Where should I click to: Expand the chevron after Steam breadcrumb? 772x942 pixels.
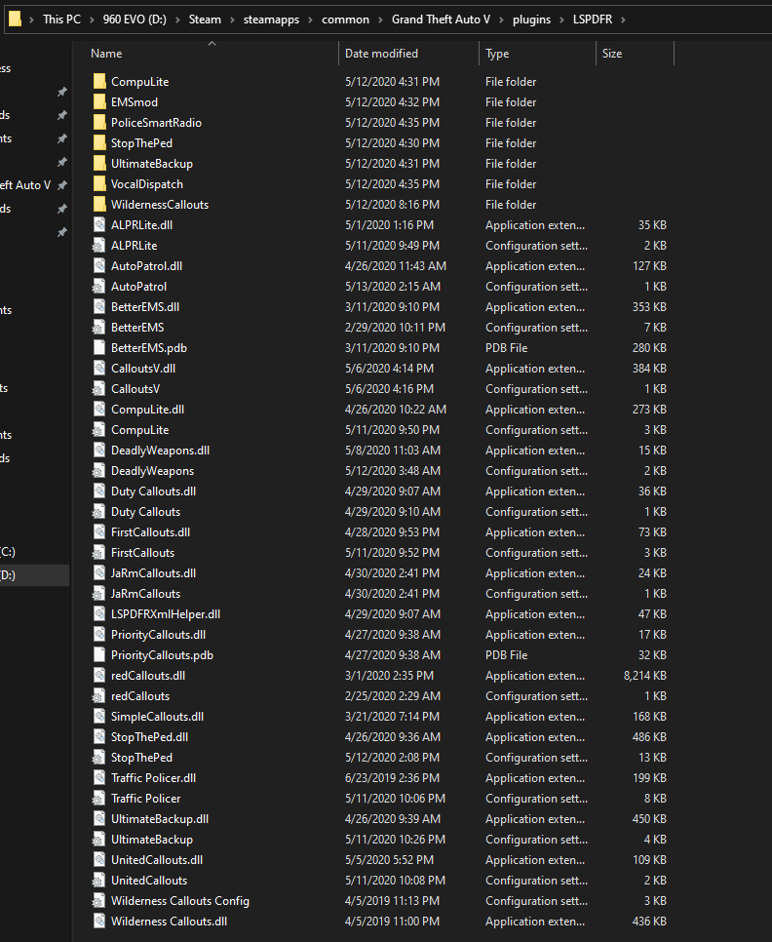click(232, 20)
